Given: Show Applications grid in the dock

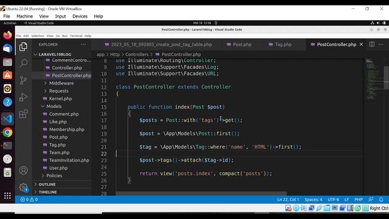Looking at the screenshot, I should (x=7, y=196).
